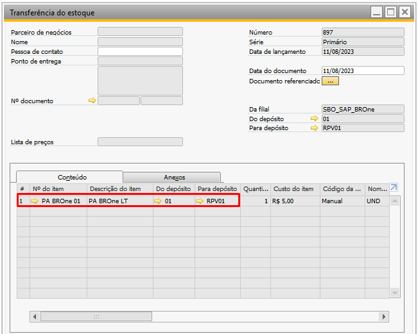Click the Data do documento field

coord(363,71)
